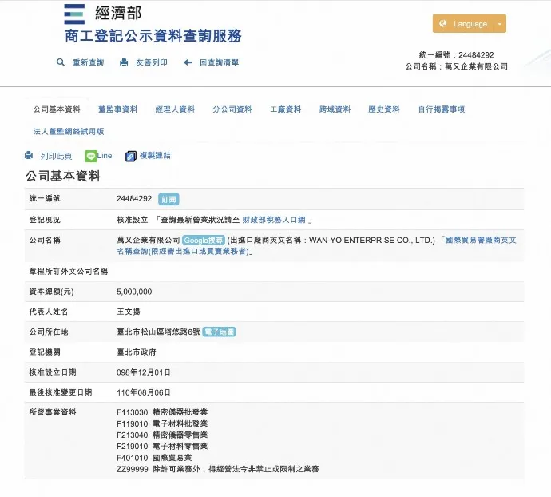
Task: Click the printer icon beside 列印此頁
Action: 29,155
